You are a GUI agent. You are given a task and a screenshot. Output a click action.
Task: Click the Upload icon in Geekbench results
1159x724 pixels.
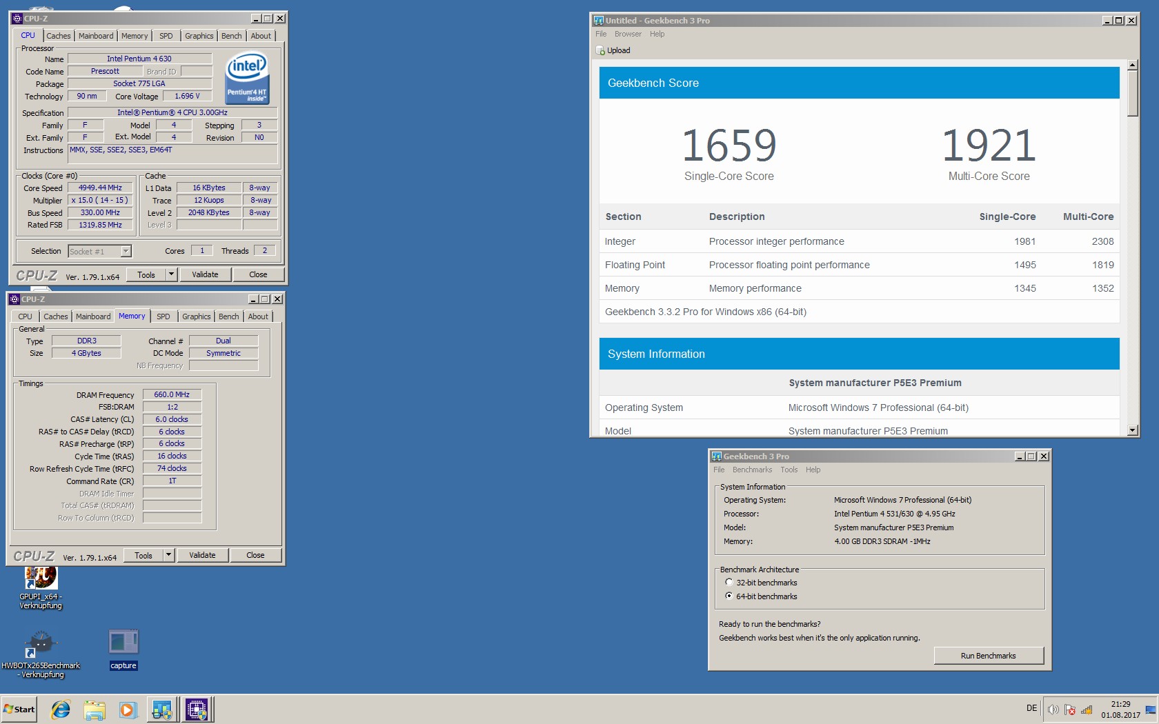click(600, 50)
